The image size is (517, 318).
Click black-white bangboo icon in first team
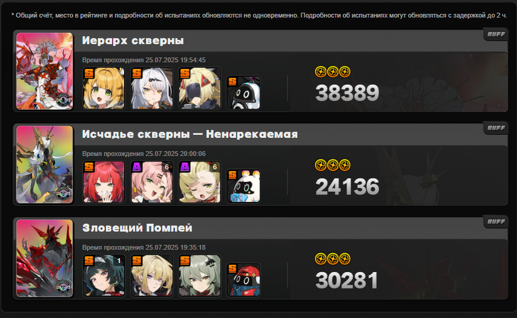tap(243, 92)
